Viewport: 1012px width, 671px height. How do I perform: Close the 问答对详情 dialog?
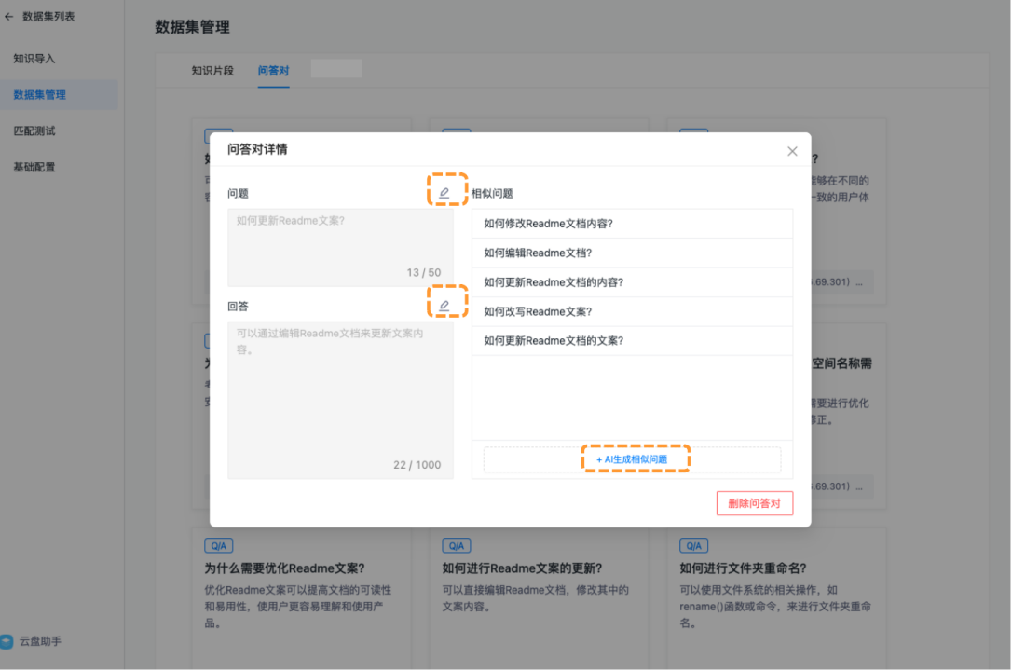point(792,151)
